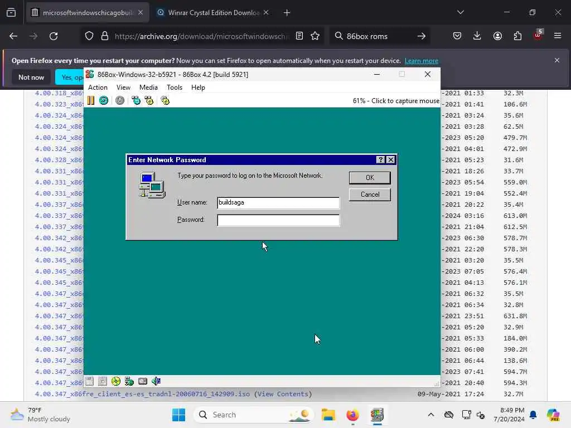The width and height of the screenshot is (571, 428).
Task: Click the 61% Click to capture mouse status text
Action: click(396, 101)
